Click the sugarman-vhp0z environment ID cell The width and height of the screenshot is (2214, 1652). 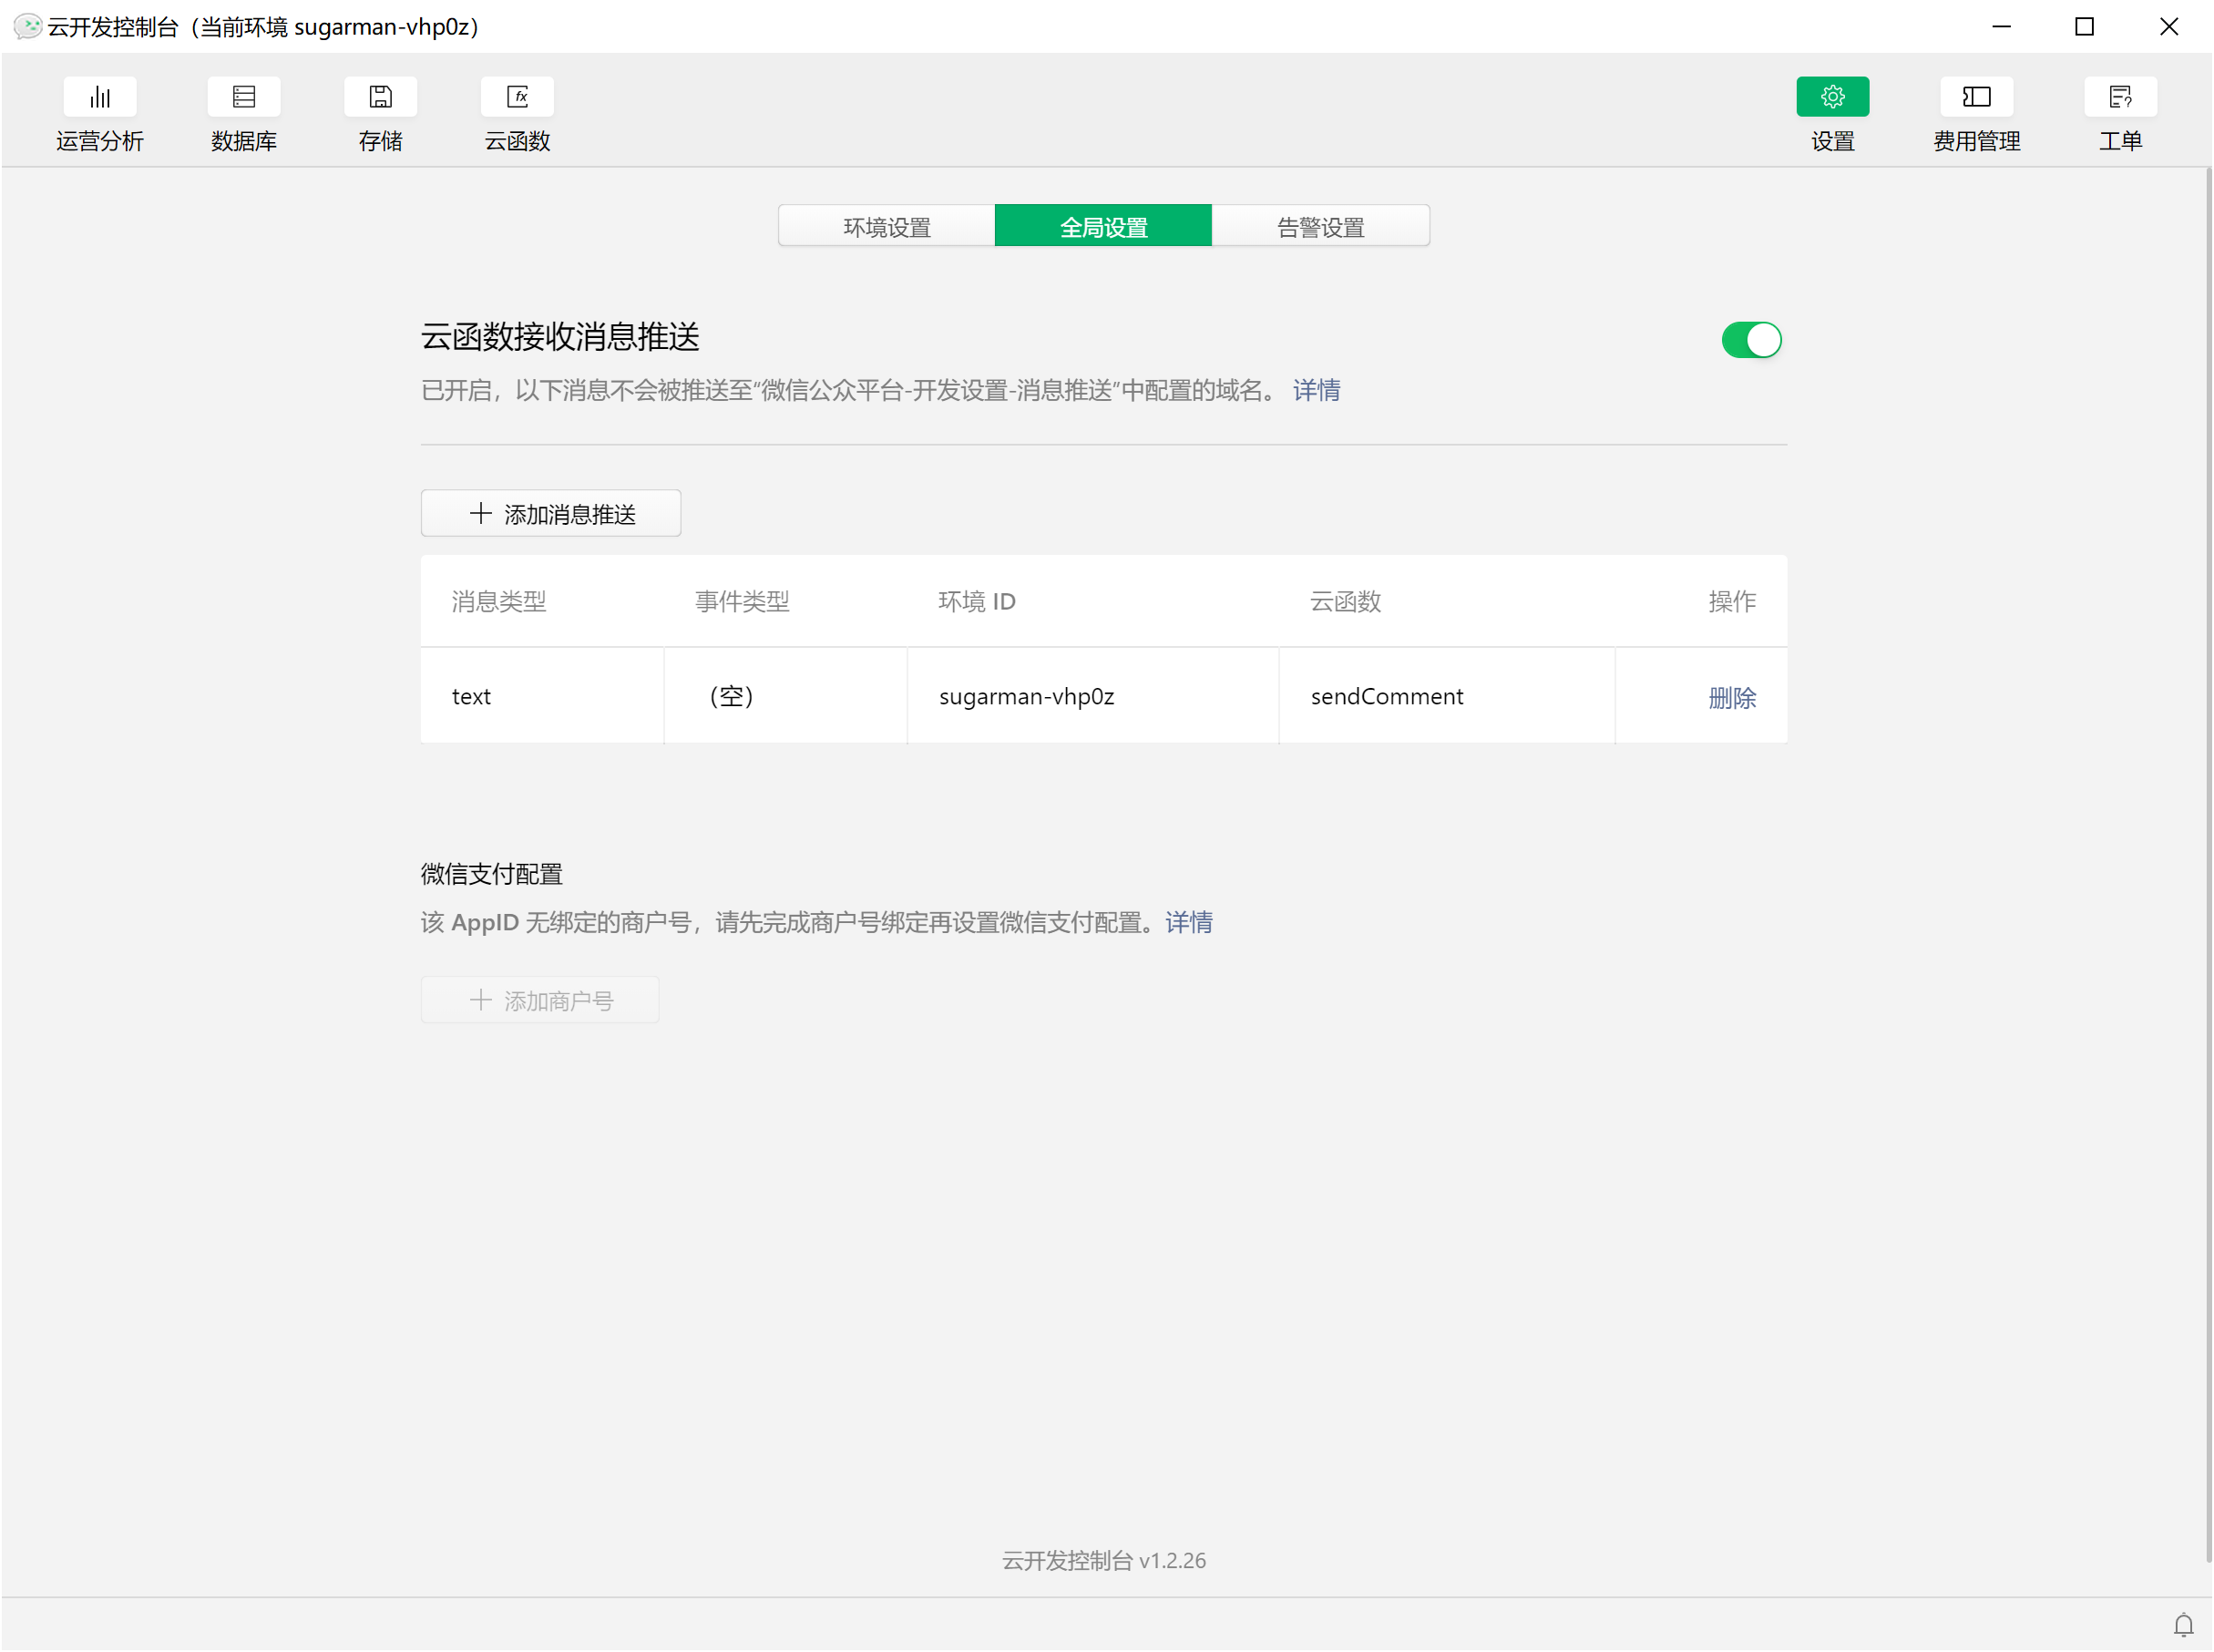click(x=1026, y=696)
